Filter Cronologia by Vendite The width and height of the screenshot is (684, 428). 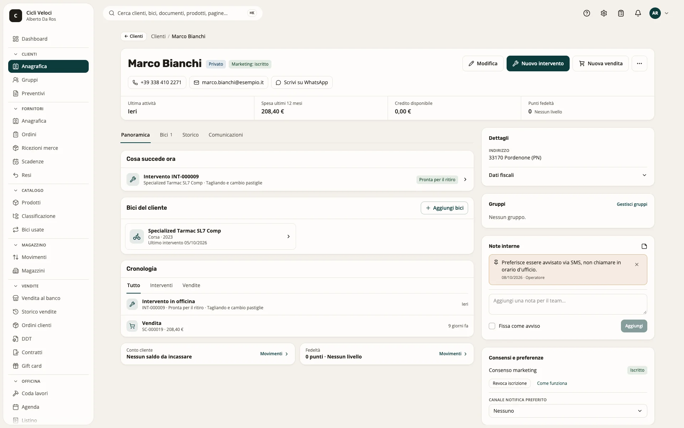point(191,285)
